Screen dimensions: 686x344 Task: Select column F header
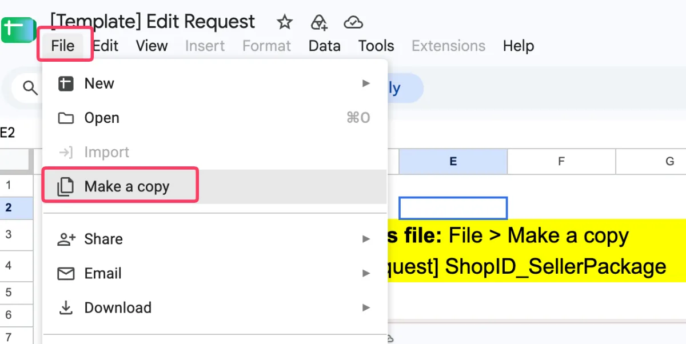pyautogui.click(x=561, y=162)
